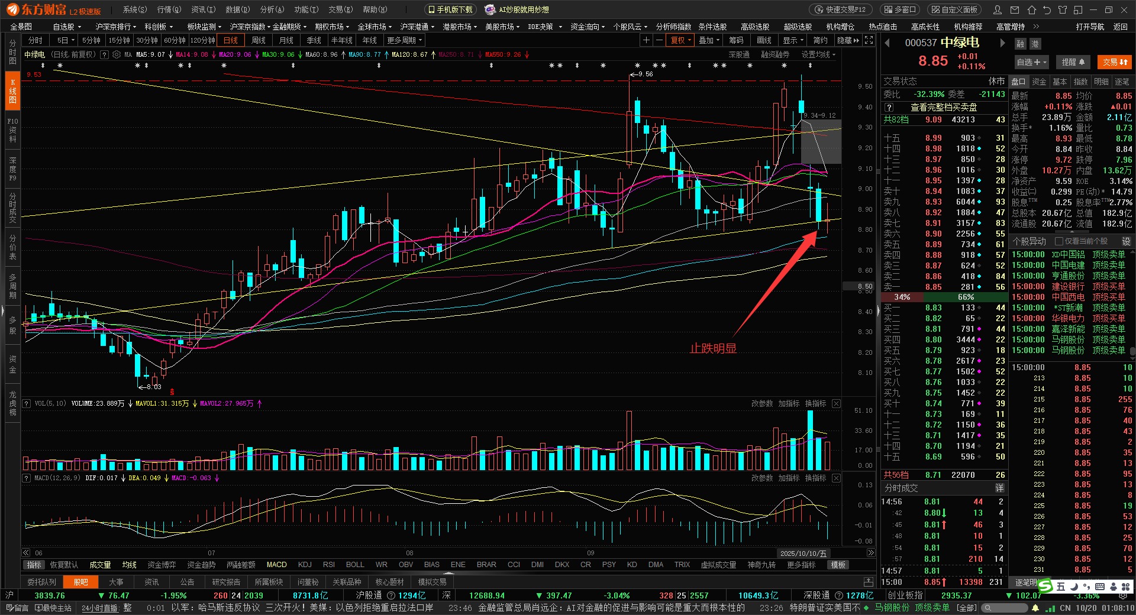Close the MACD indicator panel

tap(836, 478)
